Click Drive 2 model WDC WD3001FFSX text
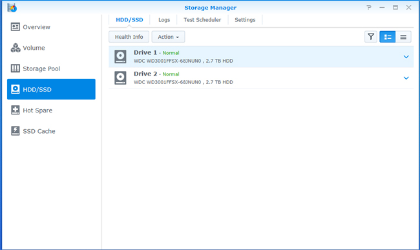 pyautogui.click(x=167, y=82)
